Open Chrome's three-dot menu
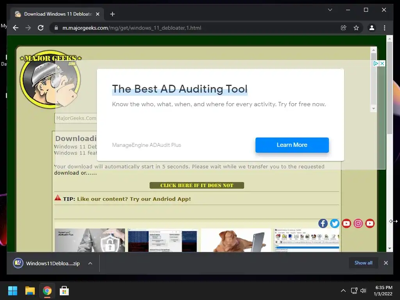This screenshot has width=400, height=300. click(384, 28)
